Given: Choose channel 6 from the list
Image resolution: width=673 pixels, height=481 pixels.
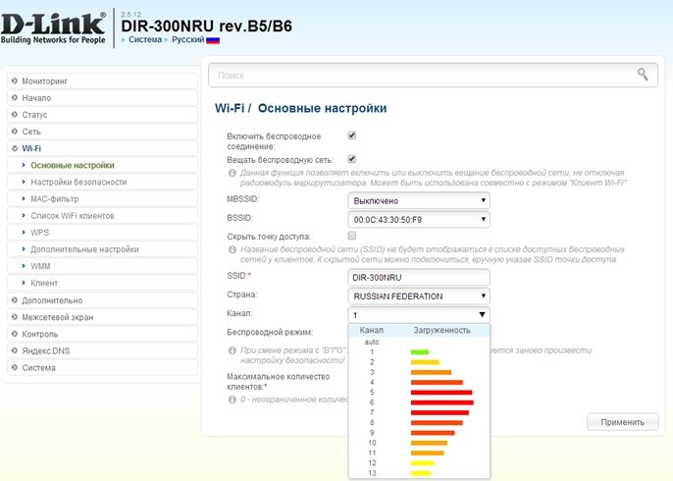Looking at the screenshot, I should click(x=372, y=402).
